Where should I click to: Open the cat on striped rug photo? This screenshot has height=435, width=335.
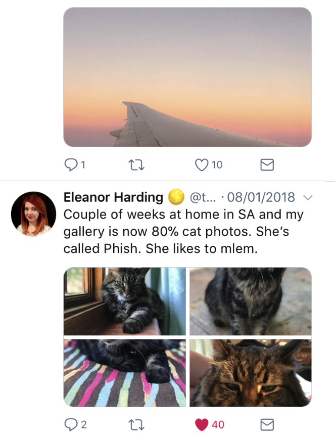click(x=124, y=373)
